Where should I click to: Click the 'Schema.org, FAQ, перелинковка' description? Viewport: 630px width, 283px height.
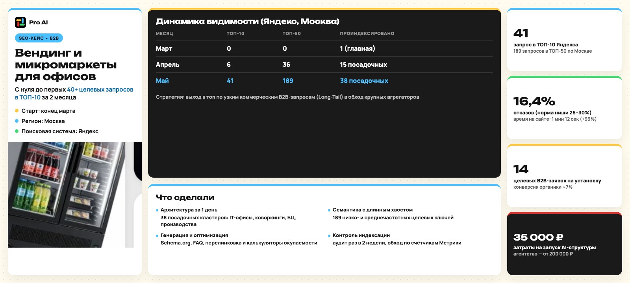tap(239, 243)
